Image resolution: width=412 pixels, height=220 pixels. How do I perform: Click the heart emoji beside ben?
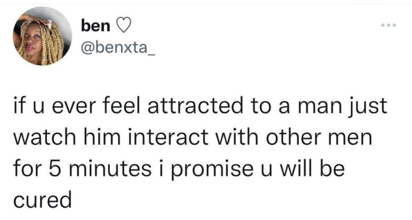tap(122, 26)
